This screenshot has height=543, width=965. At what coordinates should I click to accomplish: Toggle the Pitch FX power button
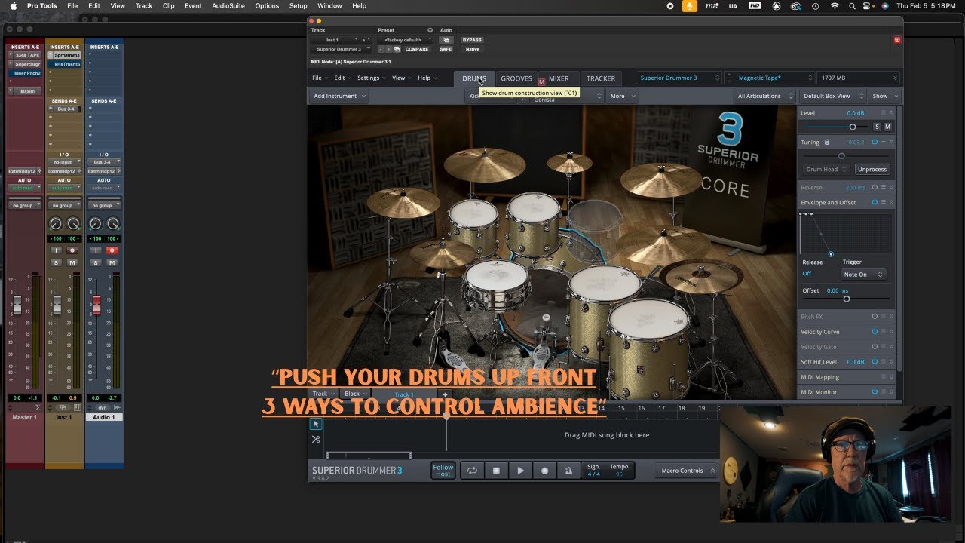tap(875, 317)
